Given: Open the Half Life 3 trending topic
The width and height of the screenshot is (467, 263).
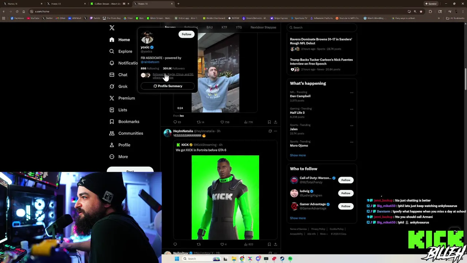Looking at the screenshot, I should tap(297, 113).
